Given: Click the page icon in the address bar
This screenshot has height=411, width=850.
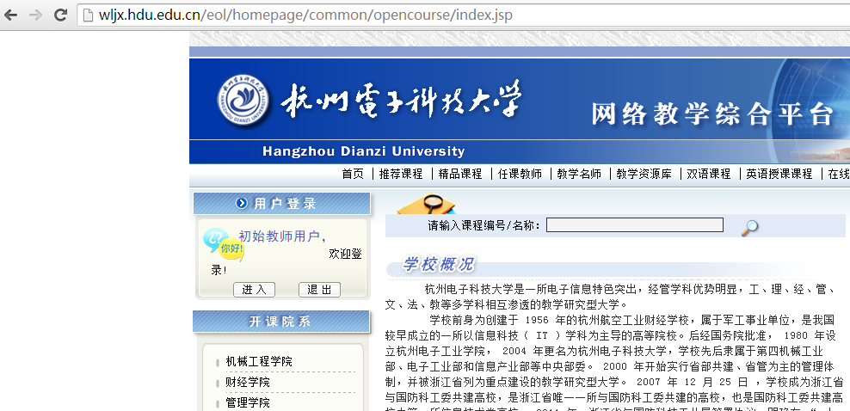Looking at the screenshot, I should [x=88, y=15].
